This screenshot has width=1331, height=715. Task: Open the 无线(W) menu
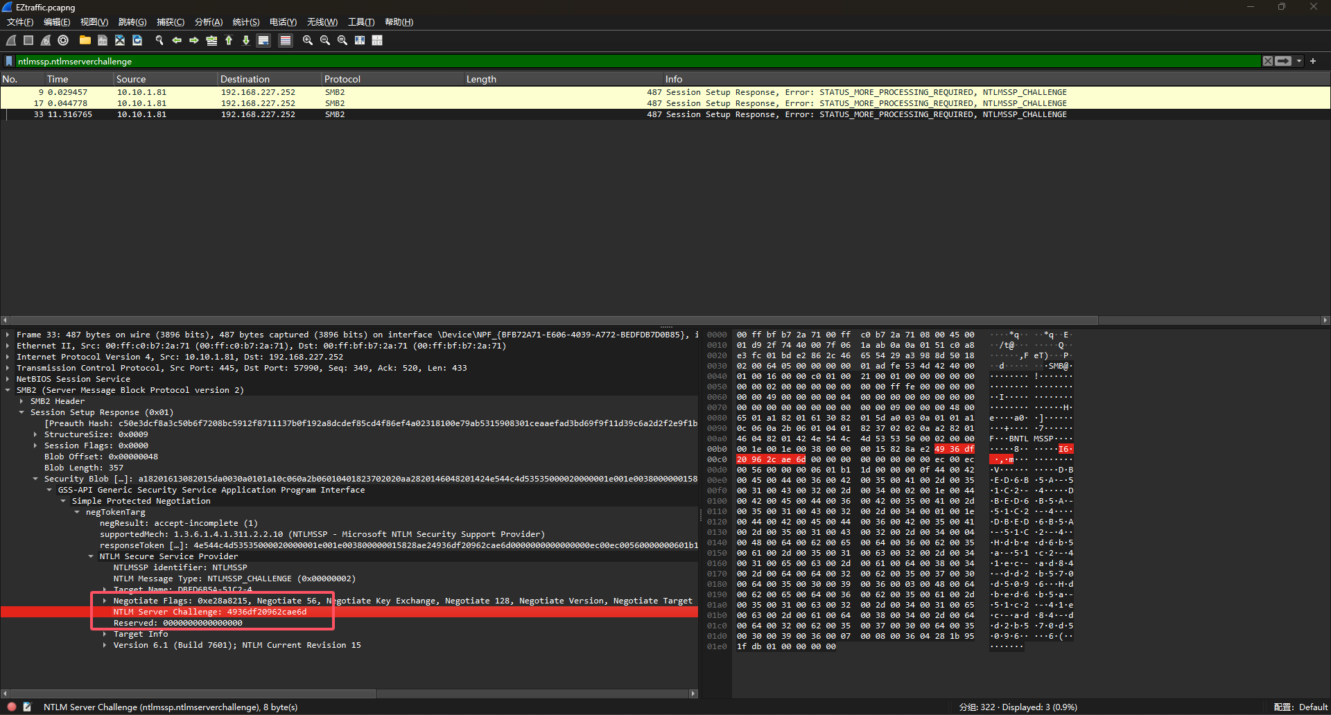pos(322,22)
